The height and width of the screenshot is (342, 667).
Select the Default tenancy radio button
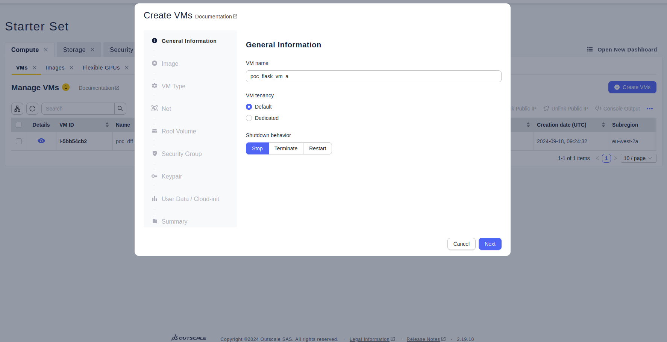coord(249,107)
